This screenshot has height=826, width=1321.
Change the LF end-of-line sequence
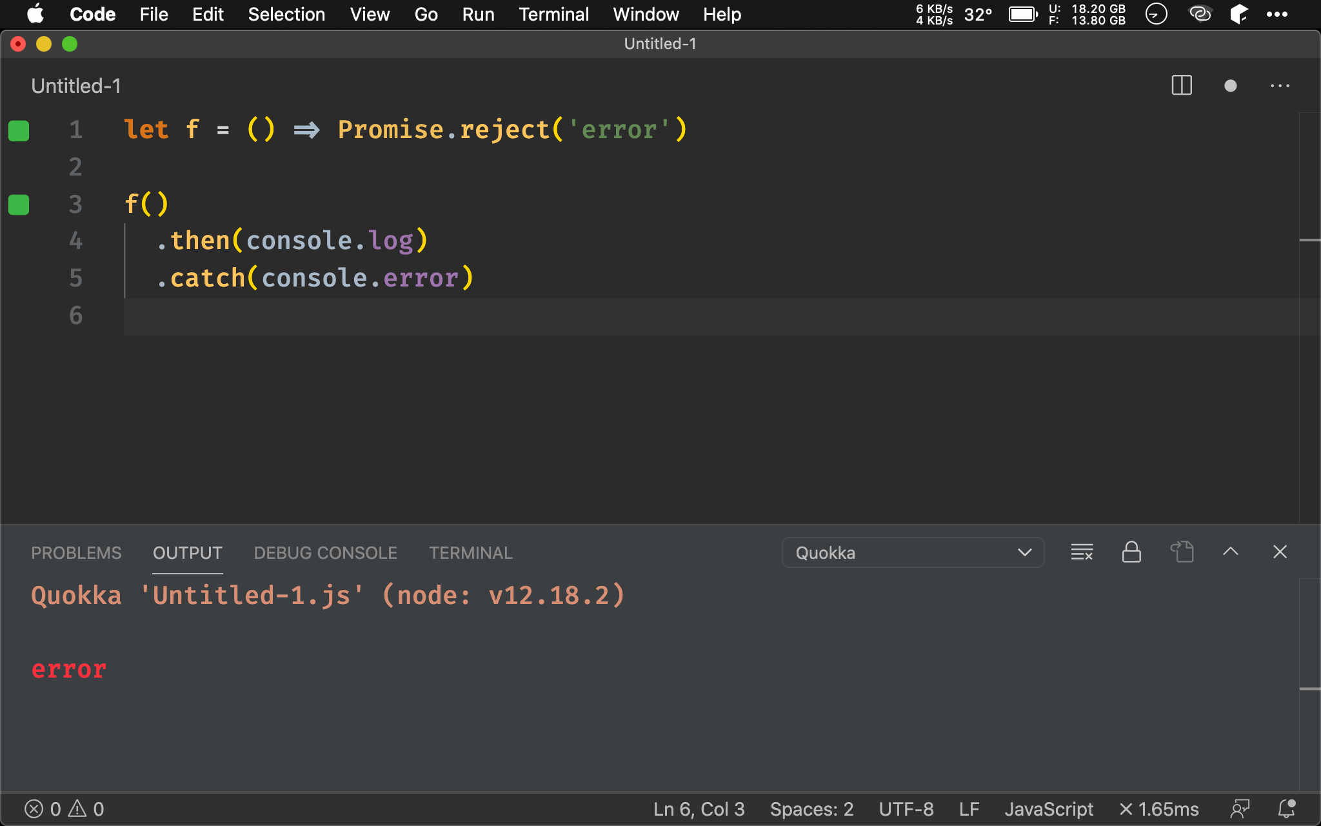(x=969, y=809)
